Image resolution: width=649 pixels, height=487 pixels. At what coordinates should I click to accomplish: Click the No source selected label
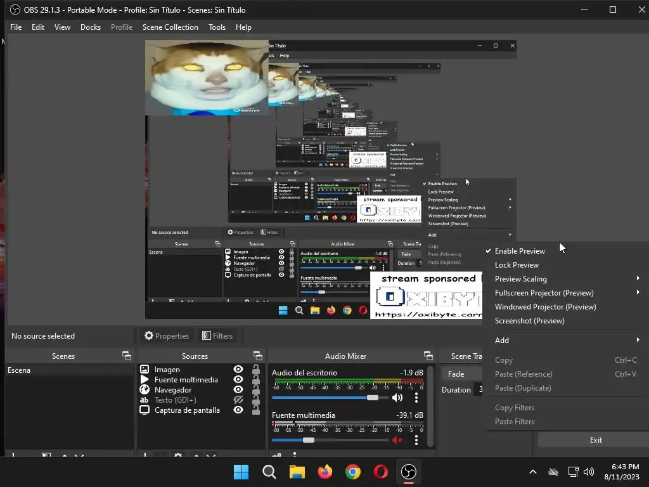pos(43,336)
